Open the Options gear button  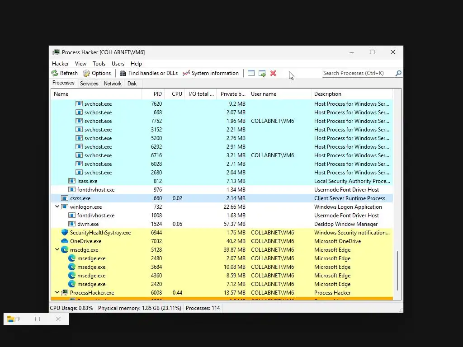97,73
